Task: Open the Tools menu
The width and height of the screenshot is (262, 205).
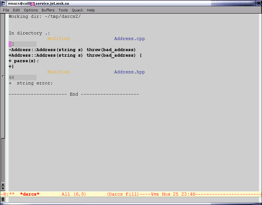Action: point(63,10)
